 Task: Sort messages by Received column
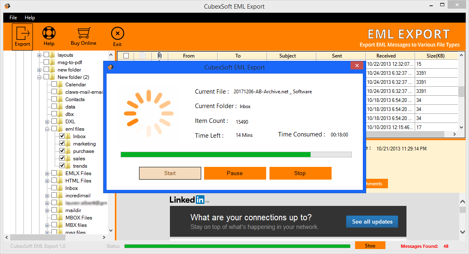(390, 55)
